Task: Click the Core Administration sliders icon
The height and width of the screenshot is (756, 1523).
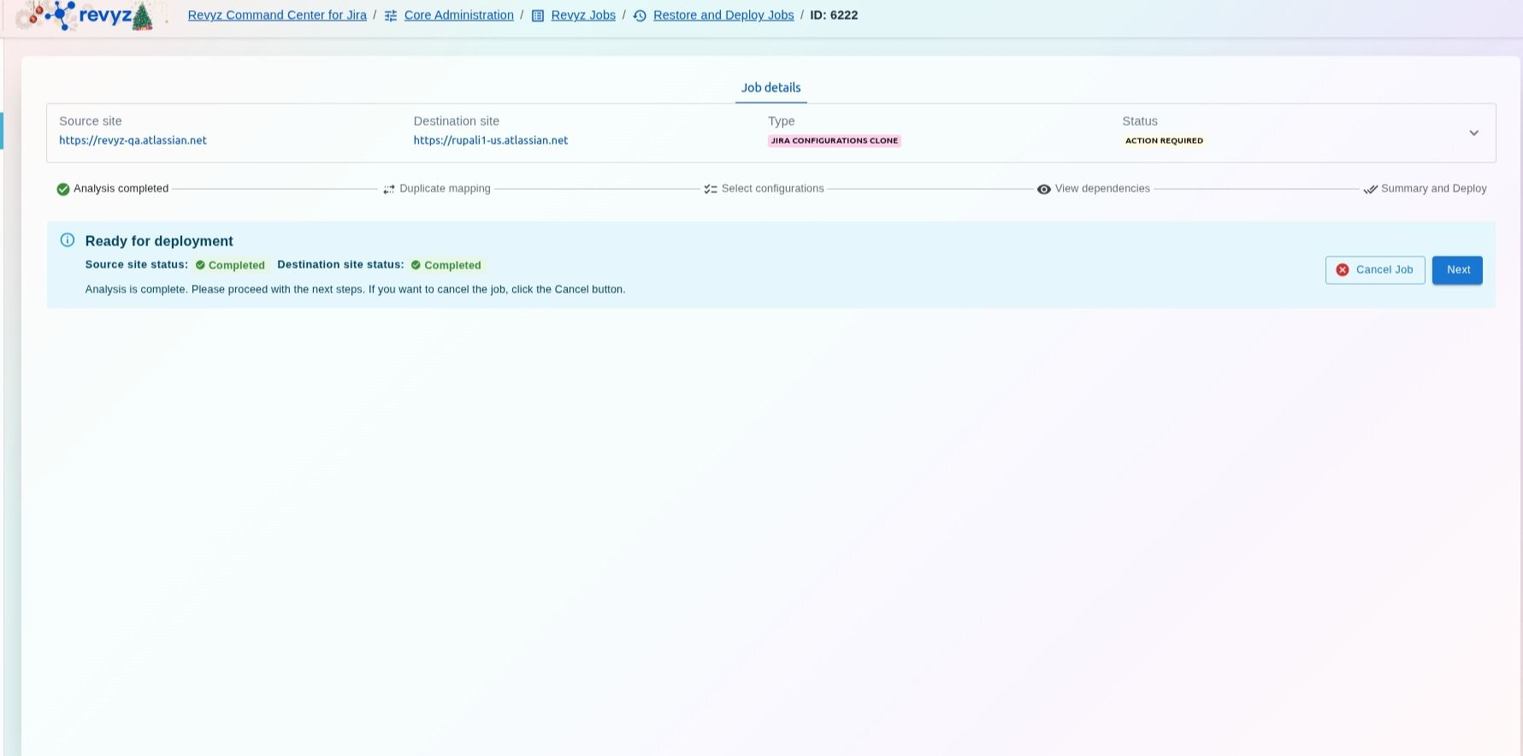Action: [x=391, y=15]
